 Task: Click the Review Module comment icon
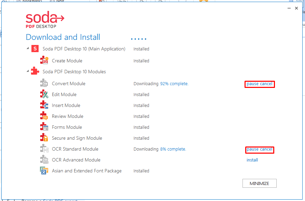click(x=44, y=115)
